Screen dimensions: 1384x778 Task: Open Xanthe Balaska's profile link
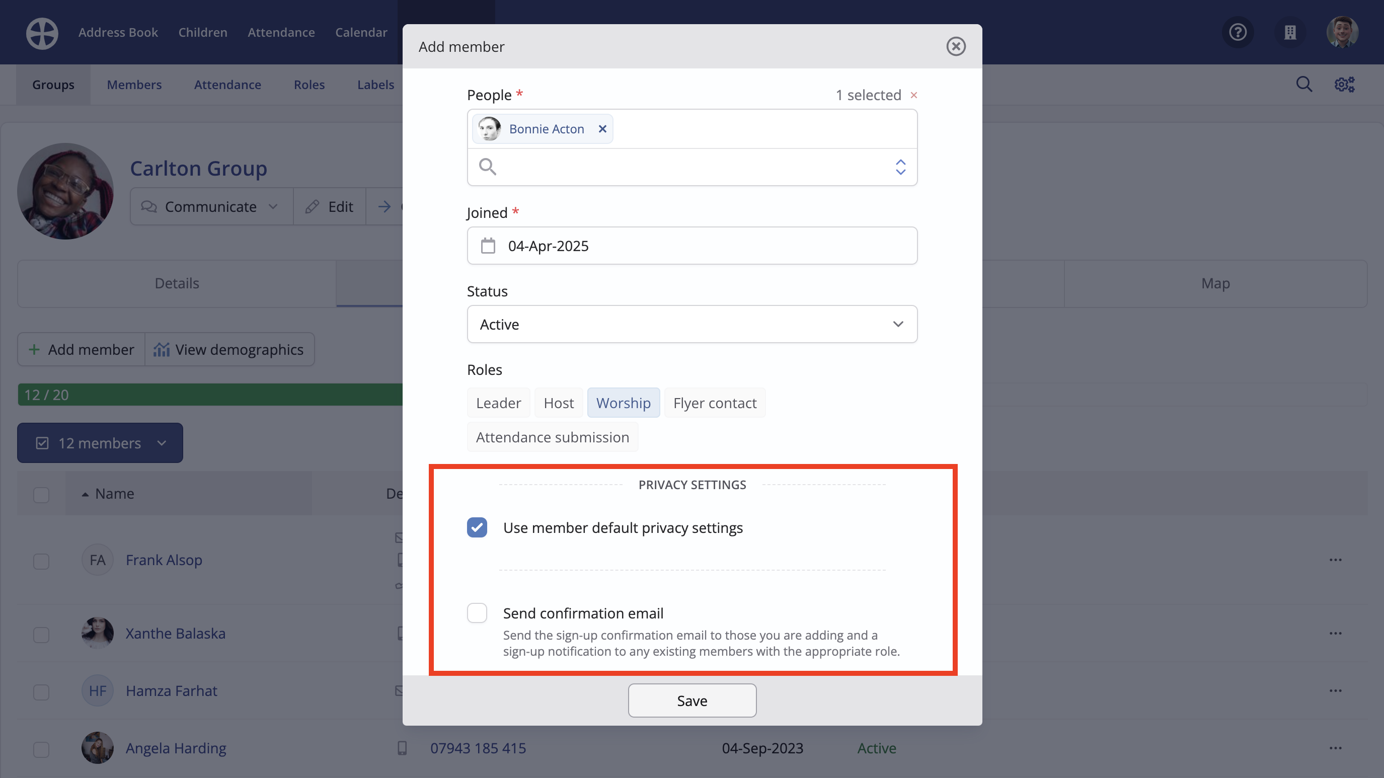pyautogui.click(x=175, y=634)
